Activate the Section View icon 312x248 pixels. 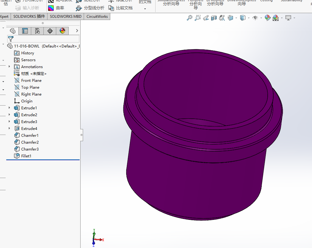[214, 18]
